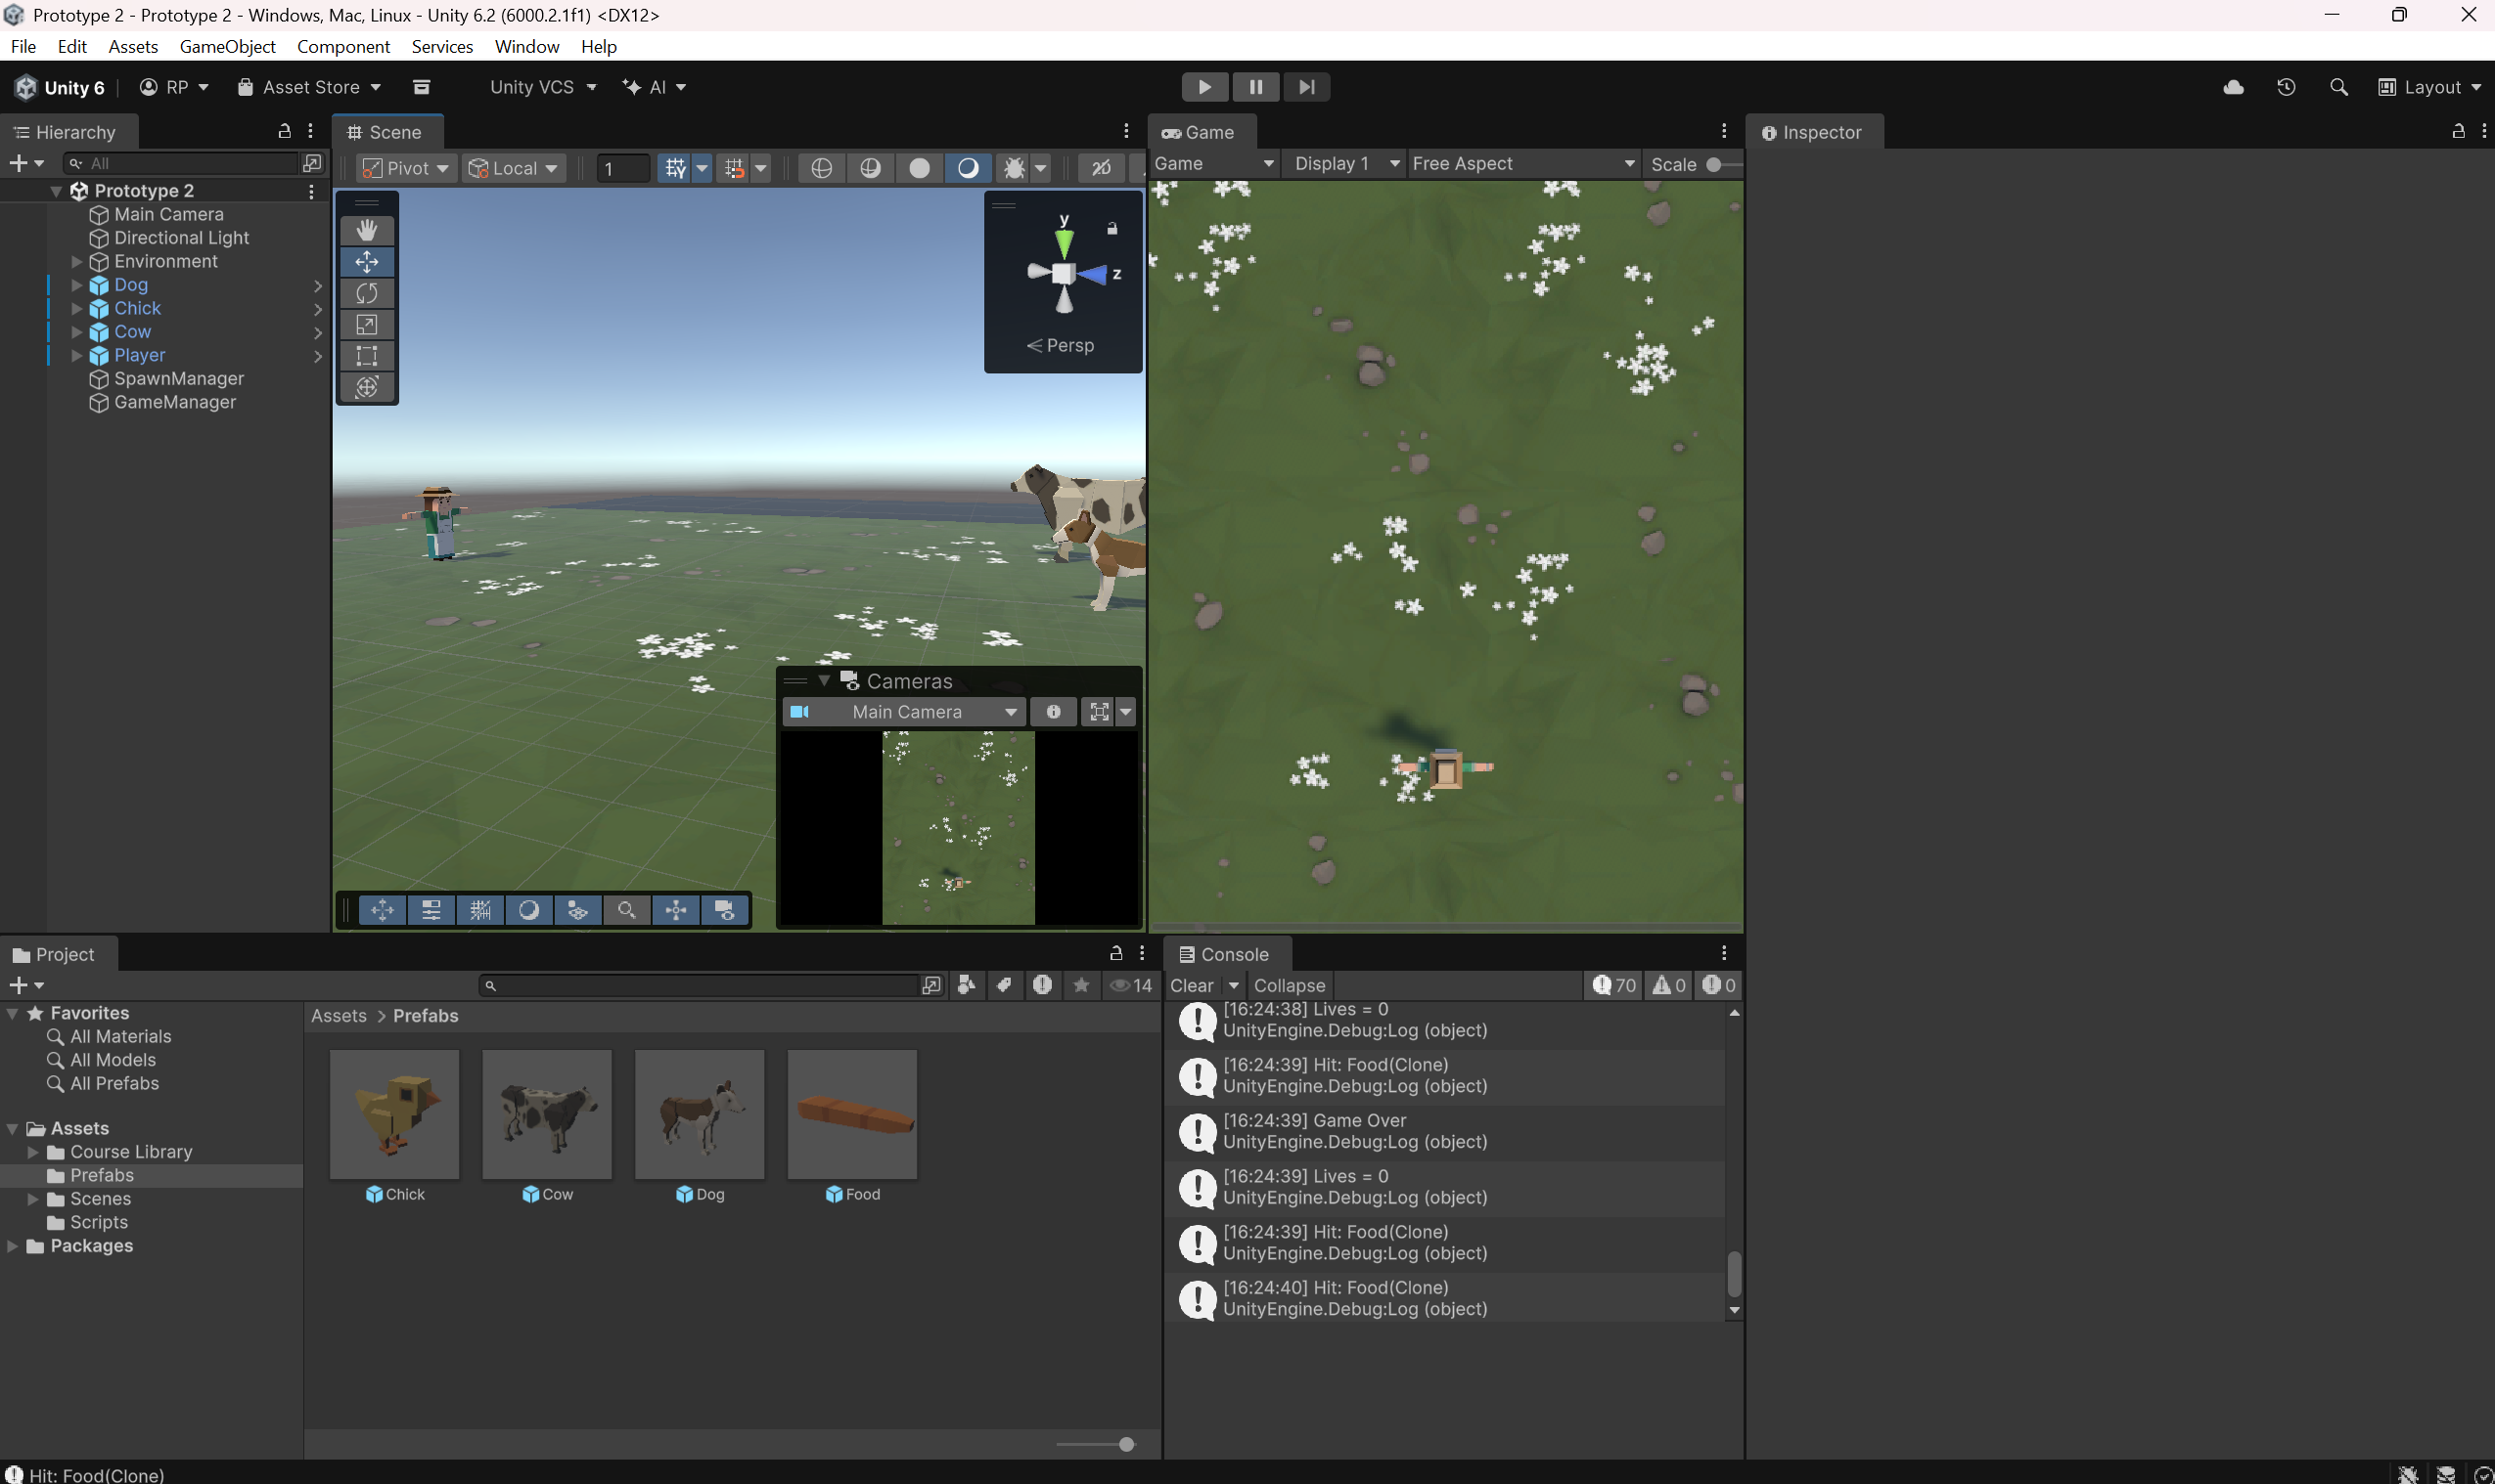Toggle the Hierarchy panel lock
The image size is (2495, 1484).
(x=284, y=131)
